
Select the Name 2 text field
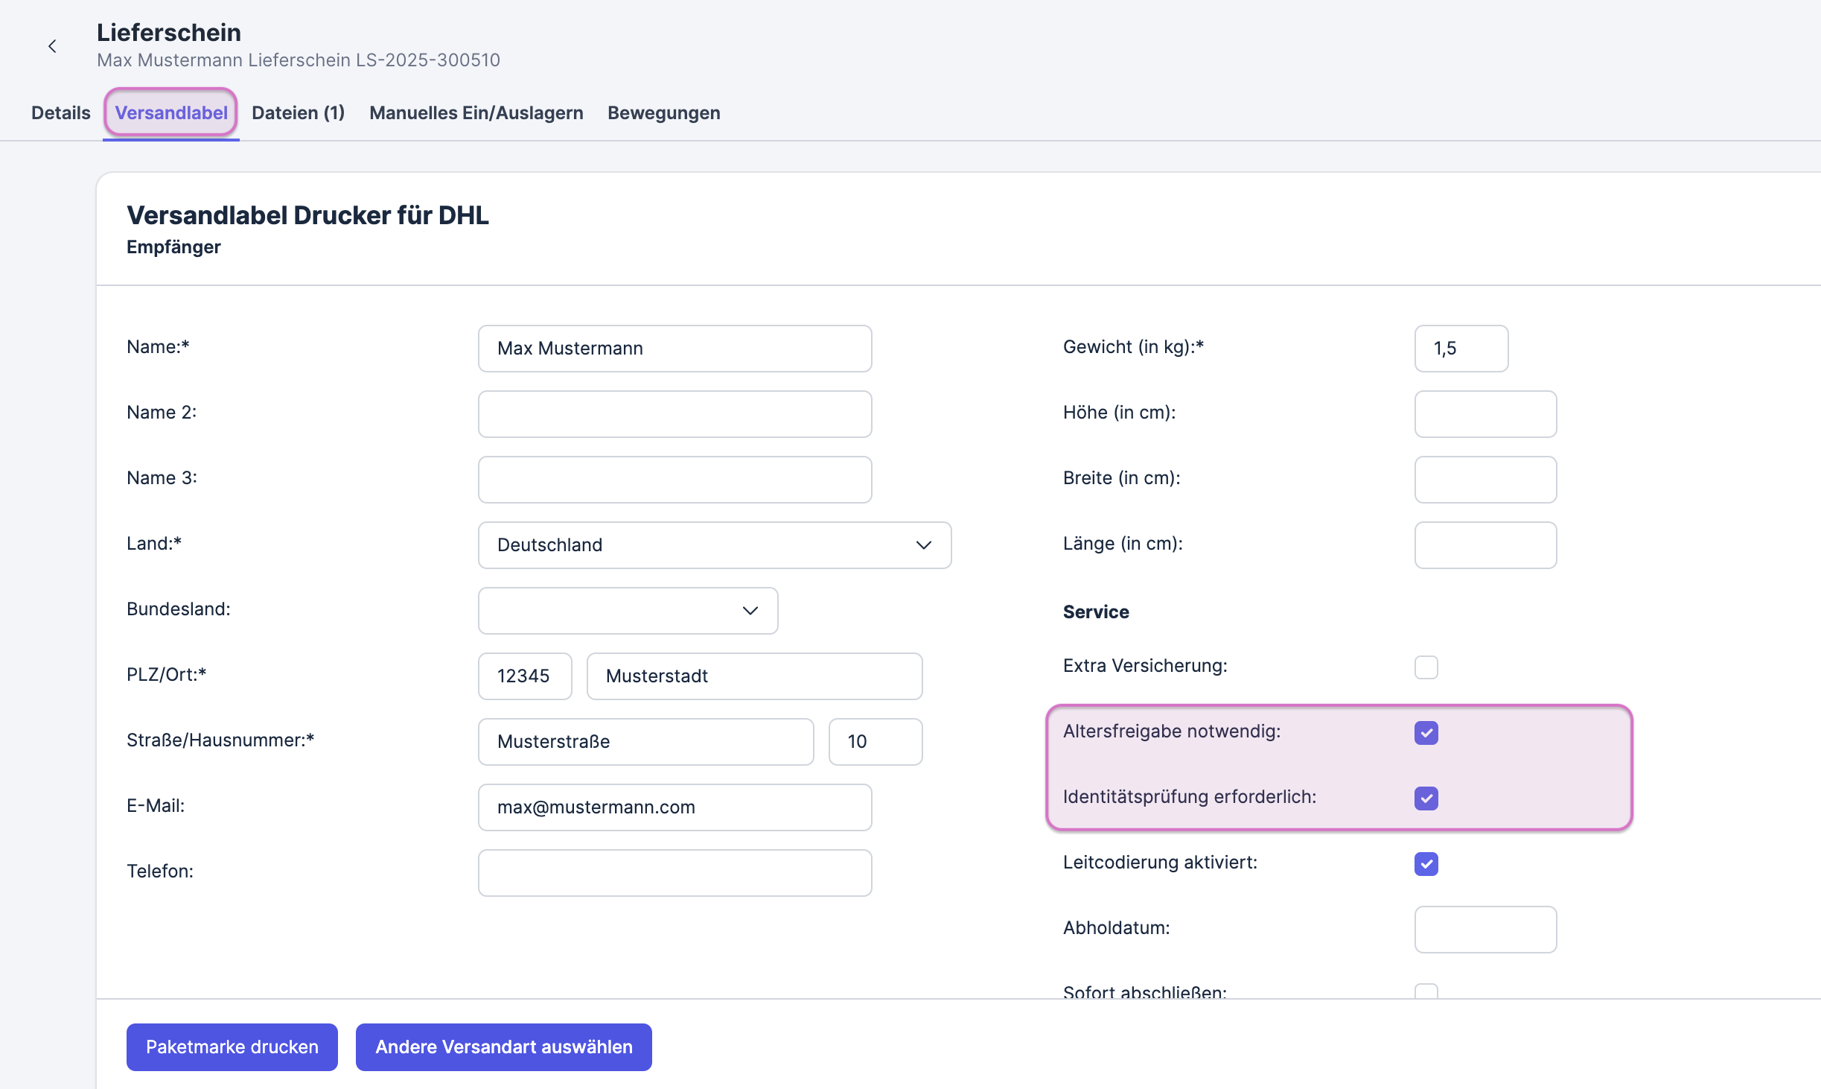(x=674, y=414)
